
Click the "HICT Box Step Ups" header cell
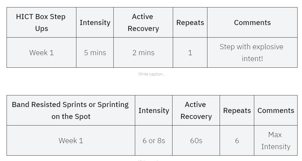click(x=41, y=23)
